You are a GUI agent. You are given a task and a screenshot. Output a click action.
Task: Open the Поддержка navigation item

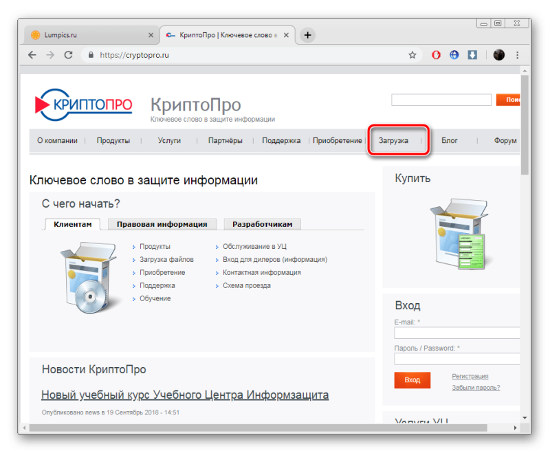pyautogui.click(x=281, y=141)
